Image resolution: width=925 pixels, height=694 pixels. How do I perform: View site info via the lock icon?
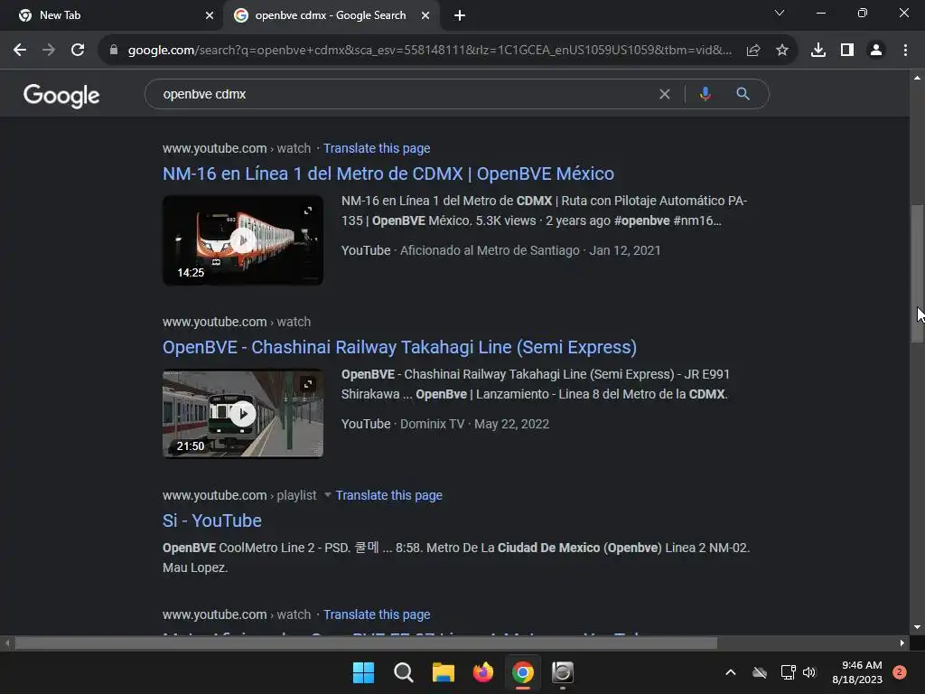point(114,51)
